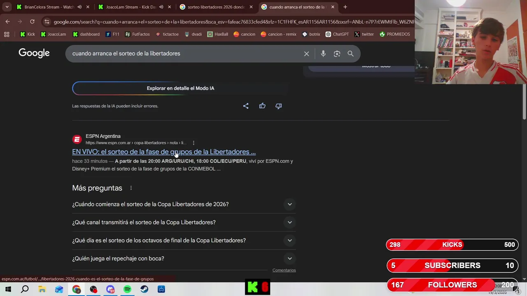The image size is (527, 296).
Task: Open ChatGPT bookmark
Action: [x=337, y=34]
